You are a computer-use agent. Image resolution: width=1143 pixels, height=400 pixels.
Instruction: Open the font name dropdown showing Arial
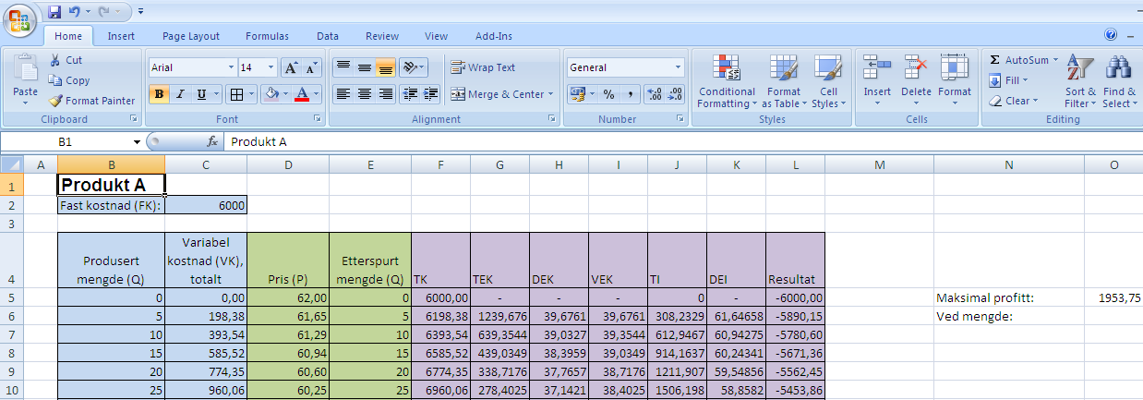pyautogui.click(x=231, y=67)
